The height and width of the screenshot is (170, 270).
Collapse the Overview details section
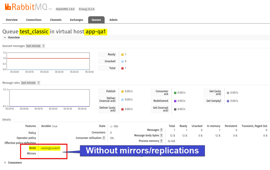pyautogui.click(x=5, y=37)
